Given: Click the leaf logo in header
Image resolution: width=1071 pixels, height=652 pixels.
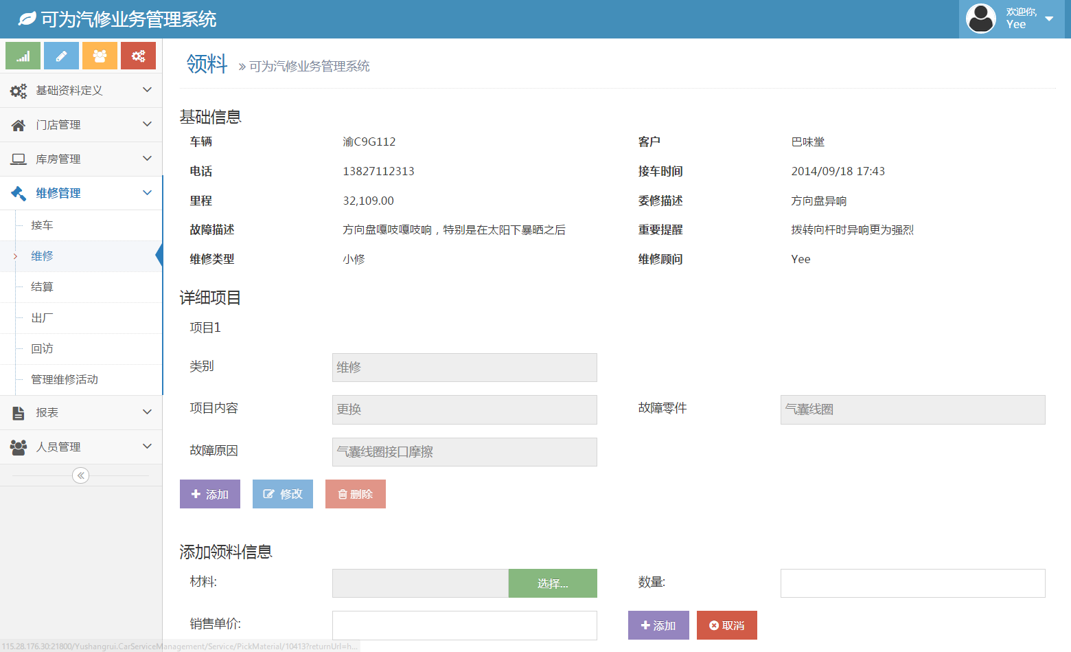Looking at the screenshot, I should 27,19.
